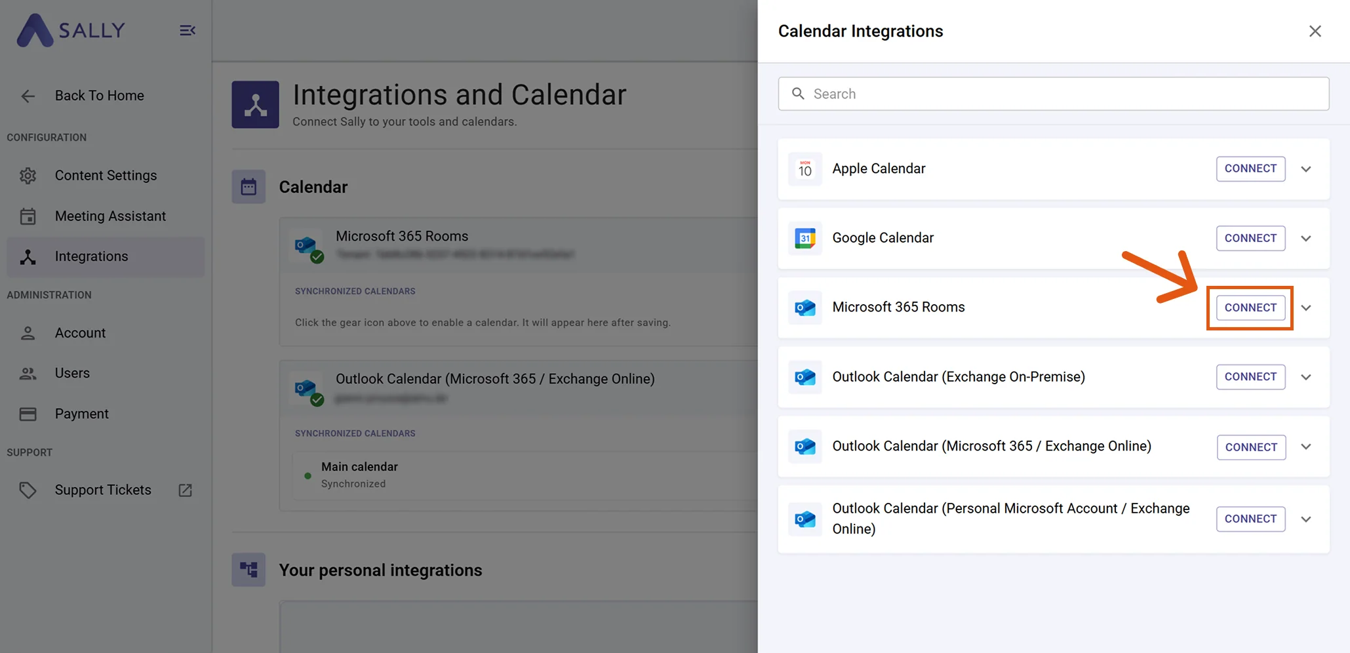Click the Content Settings gear icon
This screenshot has height=653, width=1350.
tap(28, 176)
